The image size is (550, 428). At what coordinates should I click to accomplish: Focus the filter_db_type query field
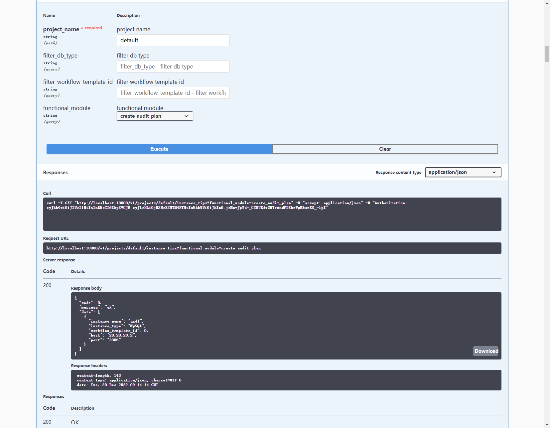click(173, 67)
